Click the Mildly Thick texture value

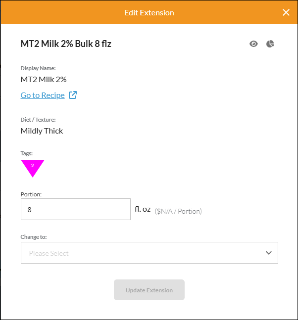coord(42,131)
